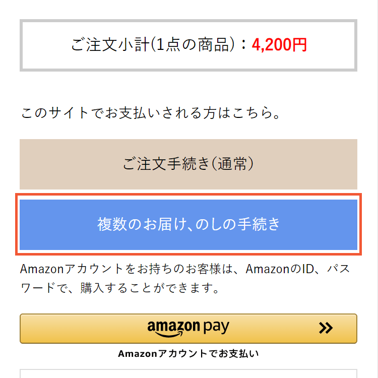Click the このサイトでお支払いされる方はこちら text
378x378 pixels.
click(x=150, y=112)
